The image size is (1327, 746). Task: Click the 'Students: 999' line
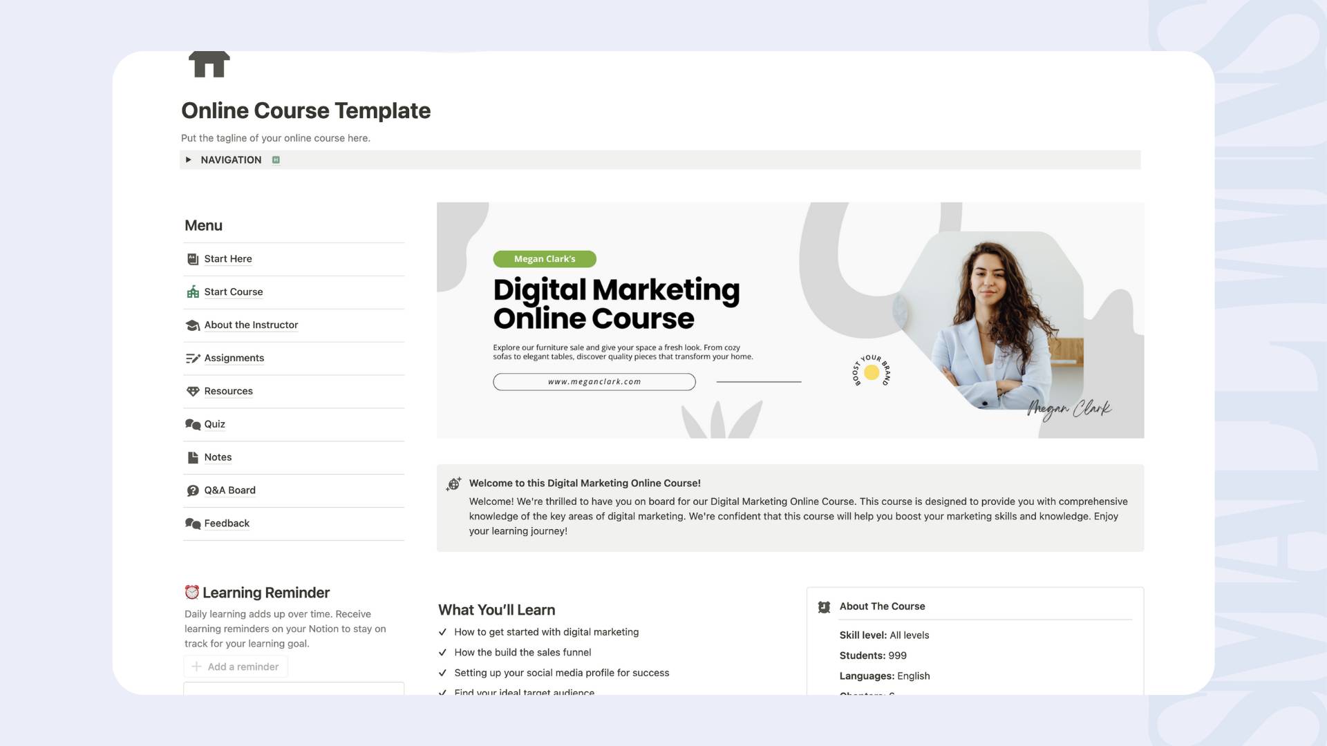pos(873,656)
